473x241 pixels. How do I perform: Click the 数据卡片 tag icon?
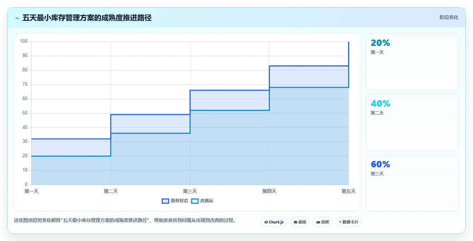tap(340, 222)
